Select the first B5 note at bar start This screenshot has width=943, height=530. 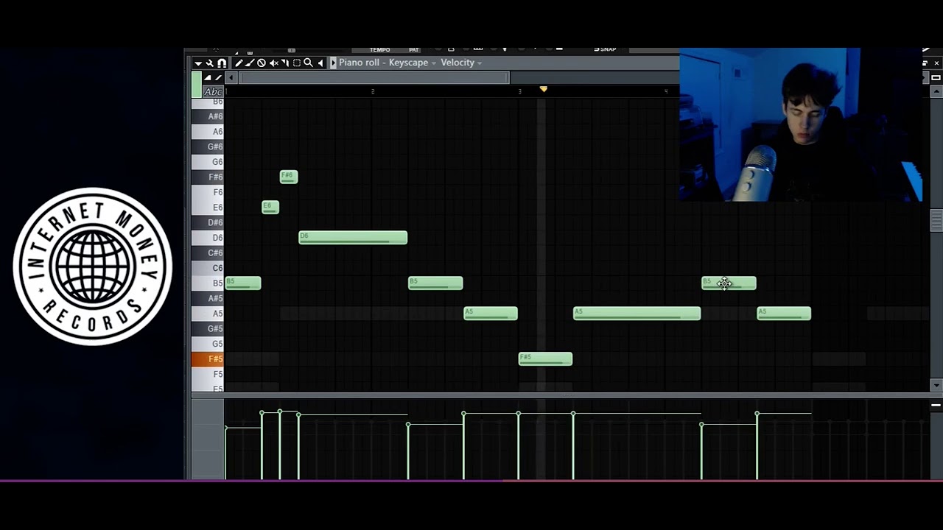click(243, 283)
